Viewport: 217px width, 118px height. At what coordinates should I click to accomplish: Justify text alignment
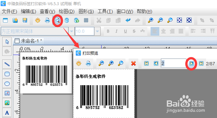pyautogui.click(x=181, y=31)
